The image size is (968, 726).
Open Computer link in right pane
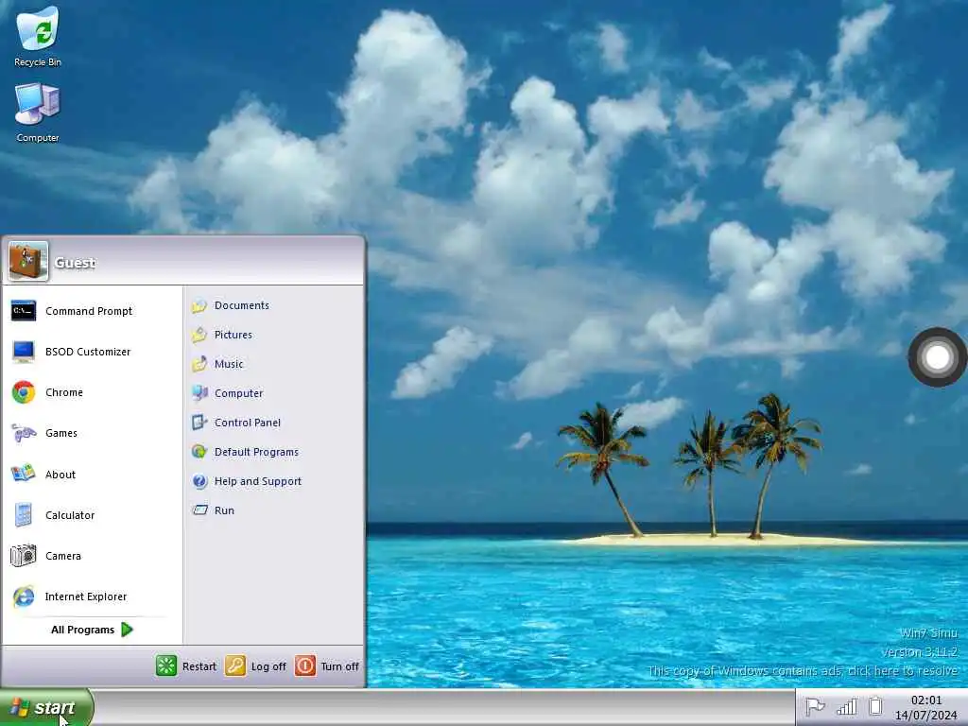tap(239, 393)
